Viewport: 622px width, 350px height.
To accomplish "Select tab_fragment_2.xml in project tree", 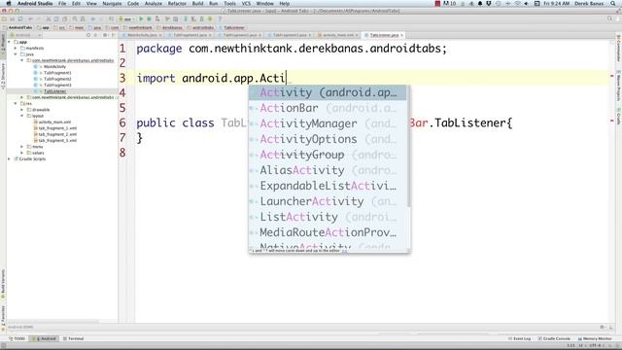I will pos(57,134).
